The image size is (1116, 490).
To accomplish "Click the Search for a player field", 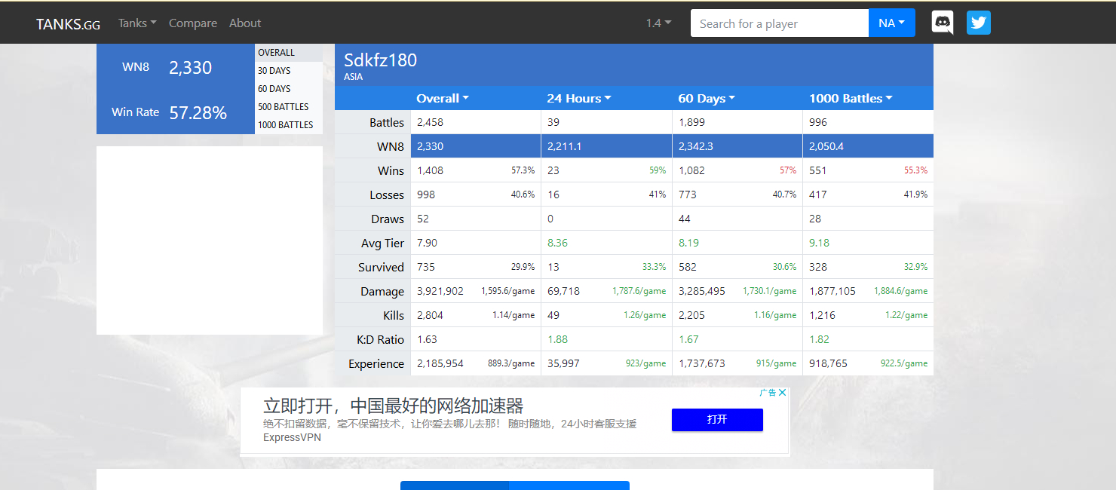I will coord(780,23).
